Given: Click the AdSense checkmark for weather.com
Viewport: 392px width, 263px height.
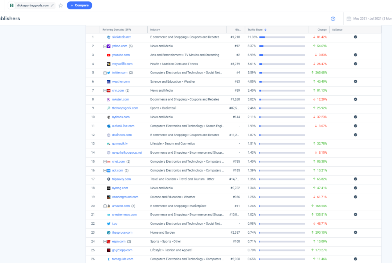Looking at the screenshot, I should pyautogui.click(x=355, y=82).
